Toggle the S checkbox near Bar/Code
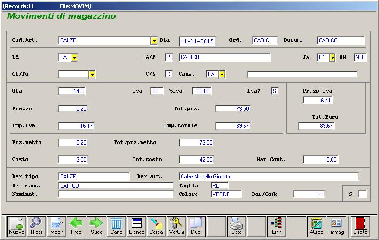379x240 pixels. tap(363, 194)
